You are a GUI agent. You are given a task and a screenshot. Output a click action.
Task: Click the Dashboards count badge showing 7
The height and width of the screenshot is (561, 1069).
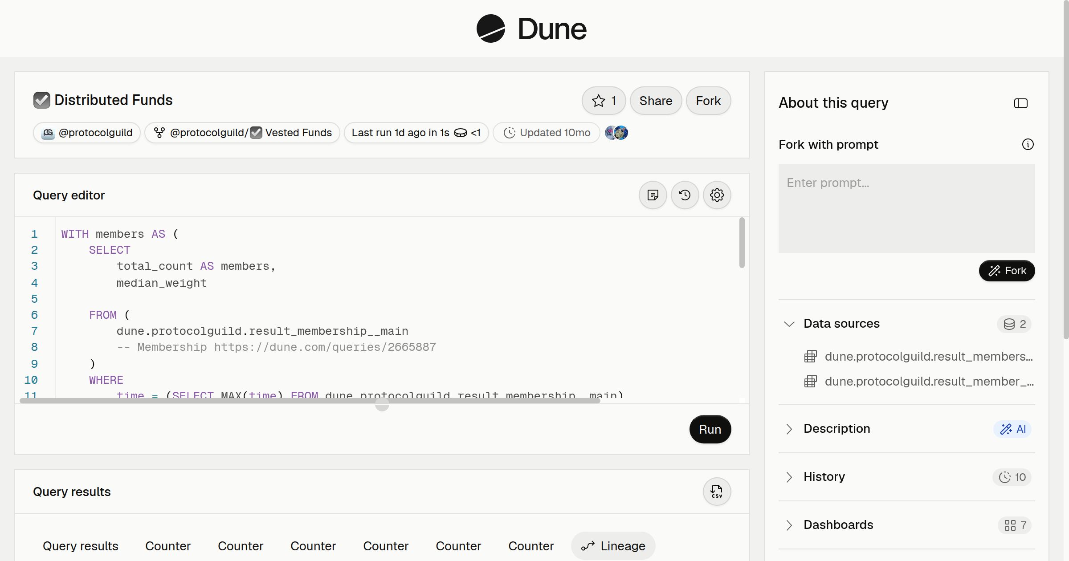[x=1015, y=525]
